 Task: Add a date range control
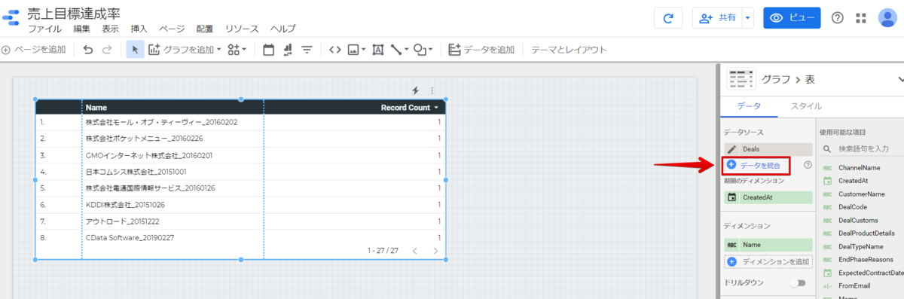(x=268, y=50)
